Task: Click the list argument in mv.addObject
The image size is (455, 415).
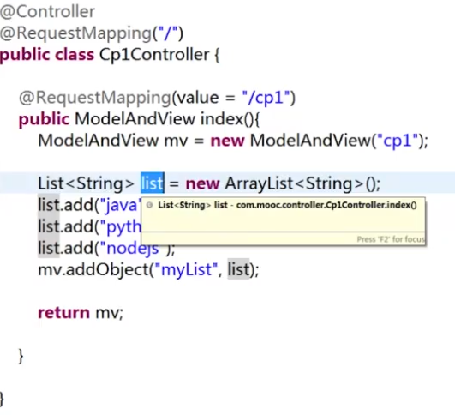Action: pos(238,269)
